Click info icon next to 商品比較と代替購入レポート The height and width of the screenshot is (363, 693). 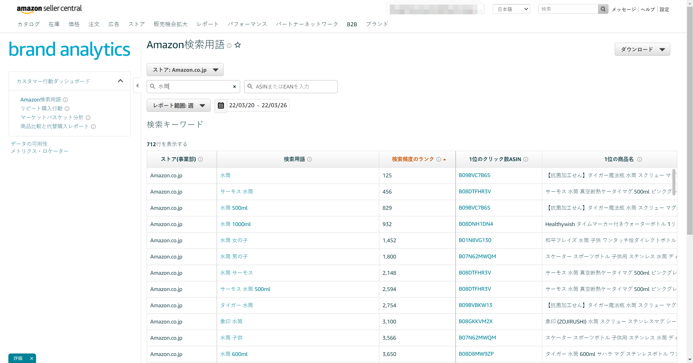93,126
